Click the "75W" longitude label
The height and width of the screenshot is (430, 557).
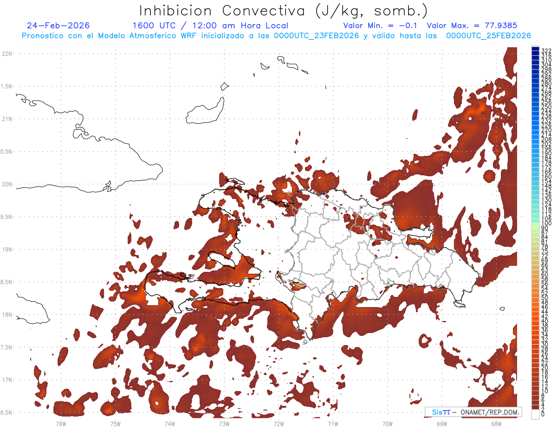116,423
